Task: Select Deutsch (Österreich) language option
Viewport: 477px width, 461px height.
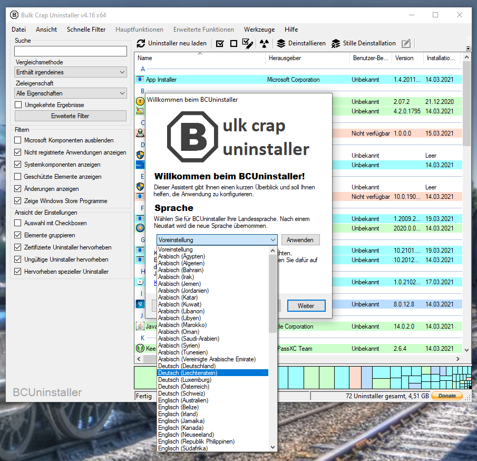Action: point(212,387)
